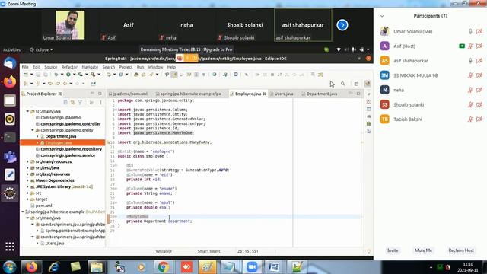Click Activities in the Ubuntu top bar
Screen dimensions: 487x274
tap(12, 49)
